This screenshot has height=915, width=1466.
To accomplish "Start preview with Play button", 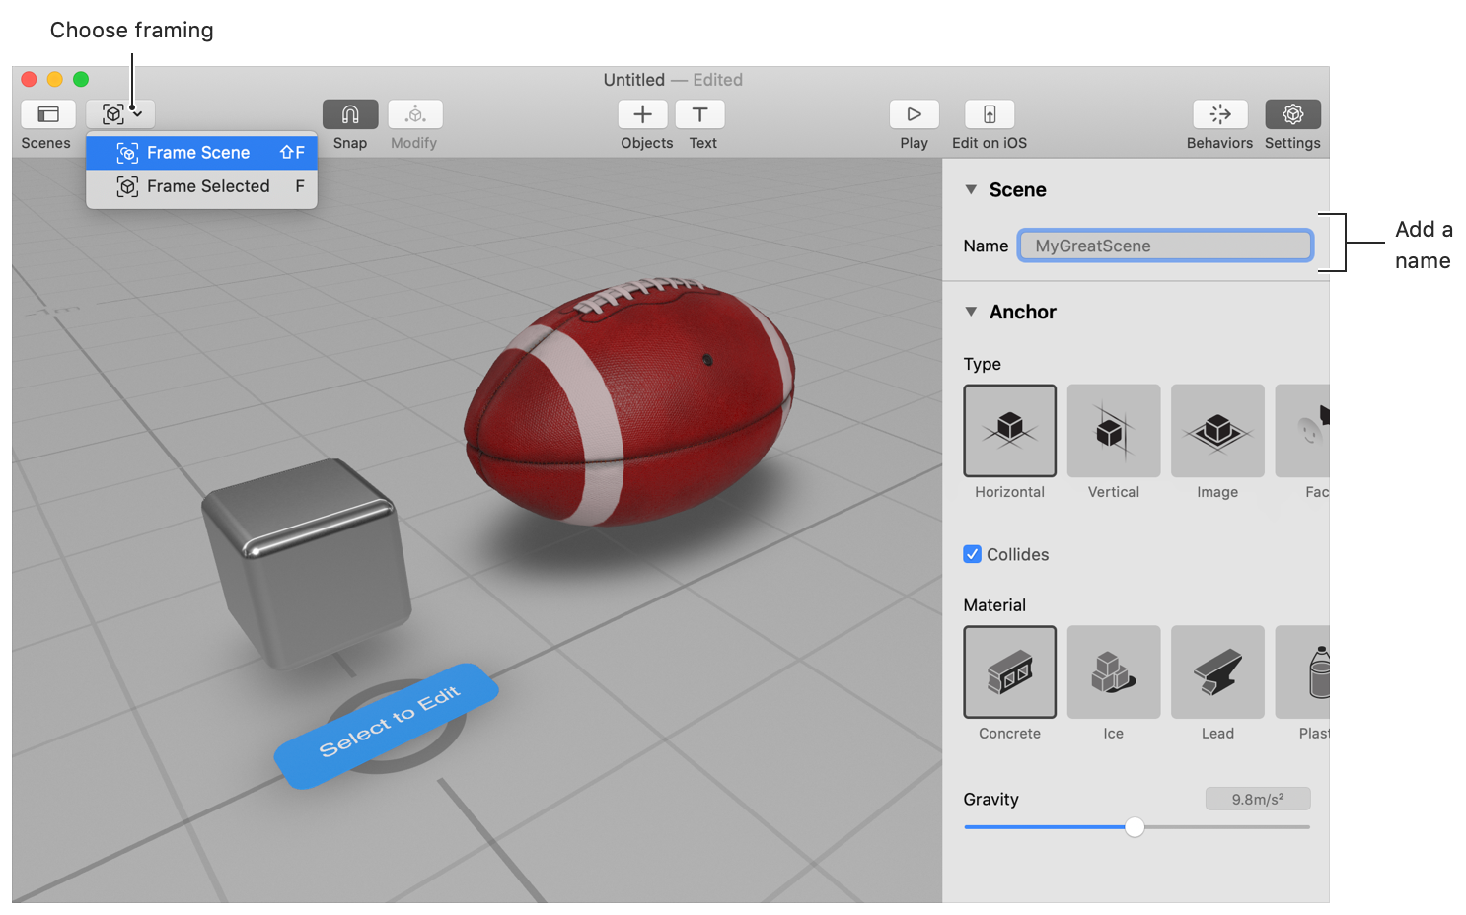I will [915, 114].
